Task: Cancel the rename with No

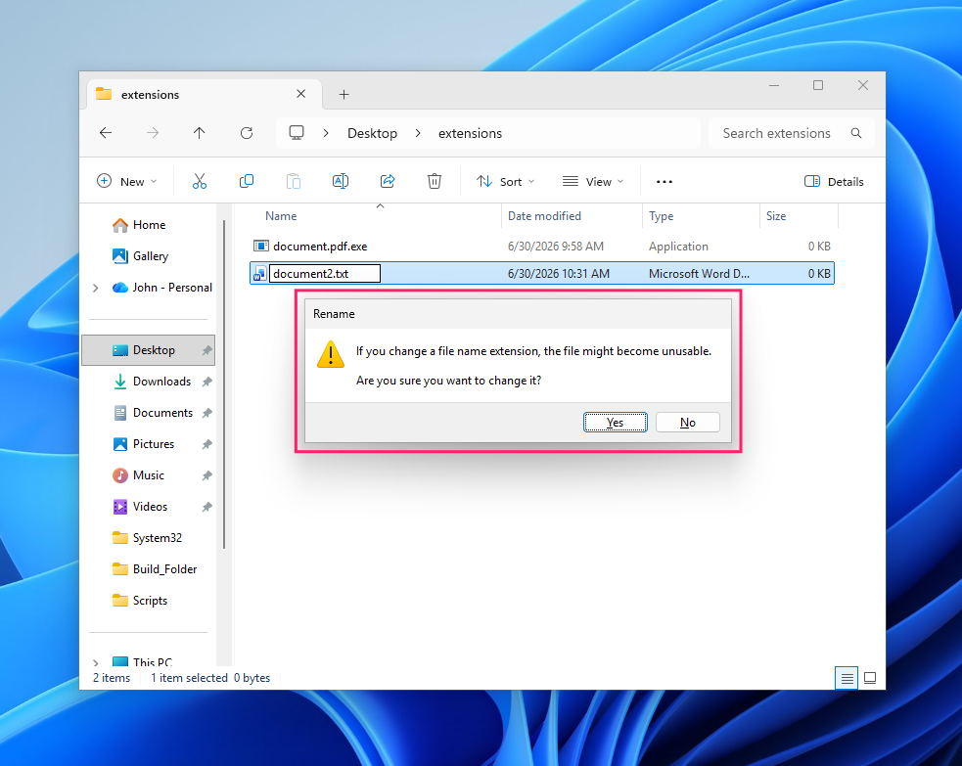Action: pyautogui.click(x=688, y=422)
